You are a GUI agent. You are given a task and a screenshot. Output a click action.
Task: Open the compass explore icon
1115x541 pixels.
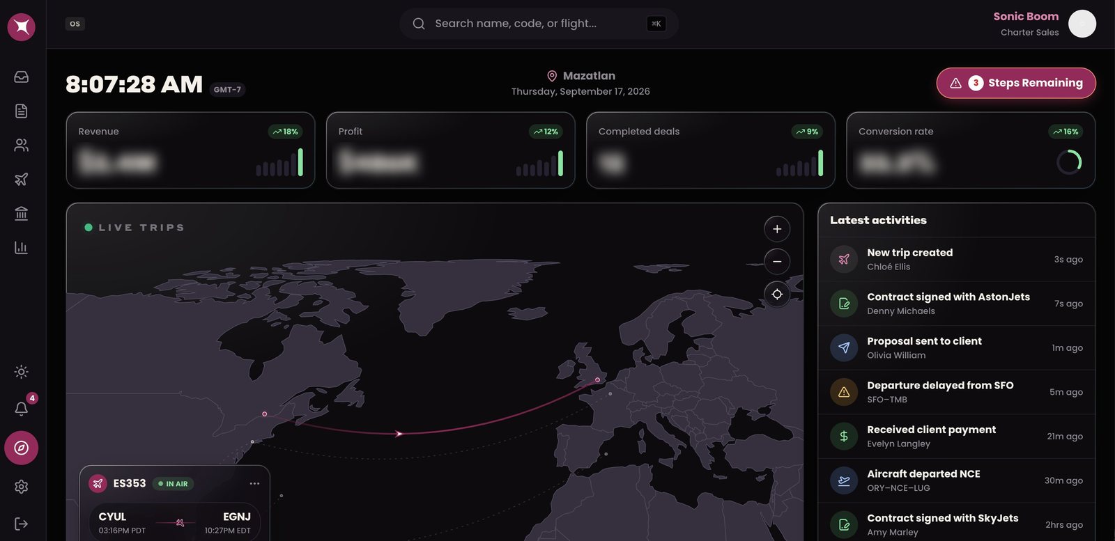22,448
